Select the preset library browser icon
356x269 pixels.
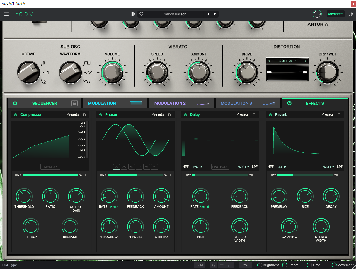133,14
